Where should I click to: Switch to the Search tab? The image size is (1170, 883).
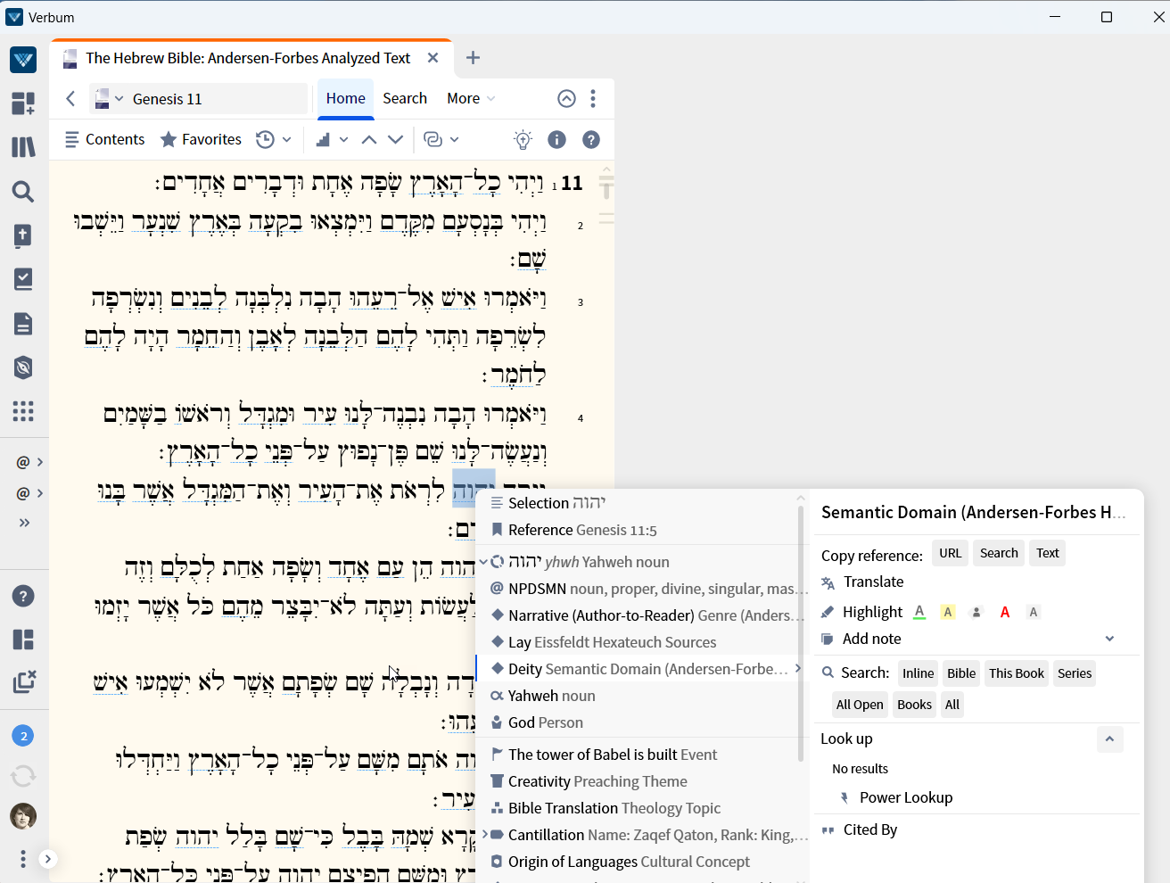405,98
